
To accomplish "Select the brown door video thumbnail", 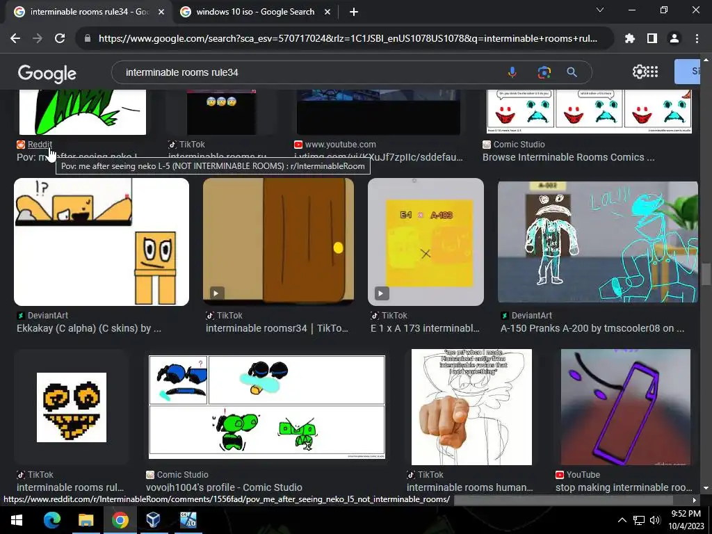I will coord(278,242).
